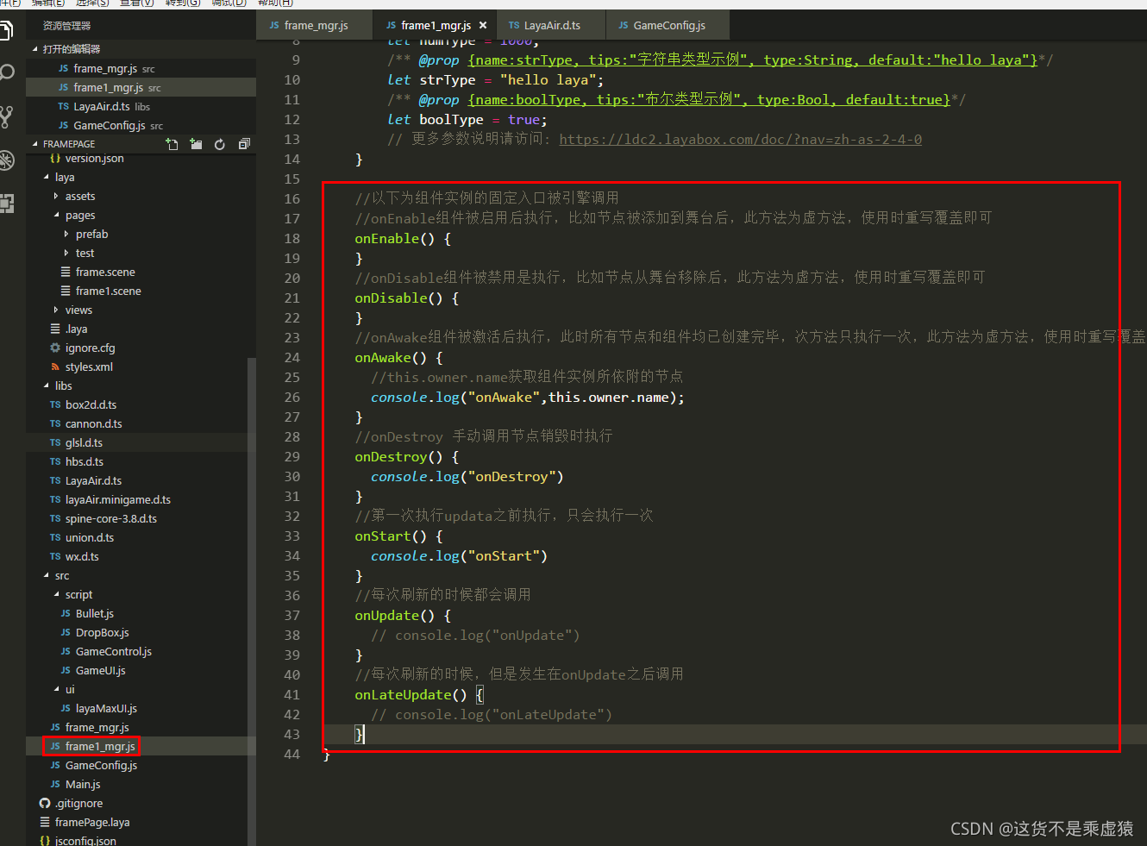Click line number 26 in the gutter

click(292, 397)
